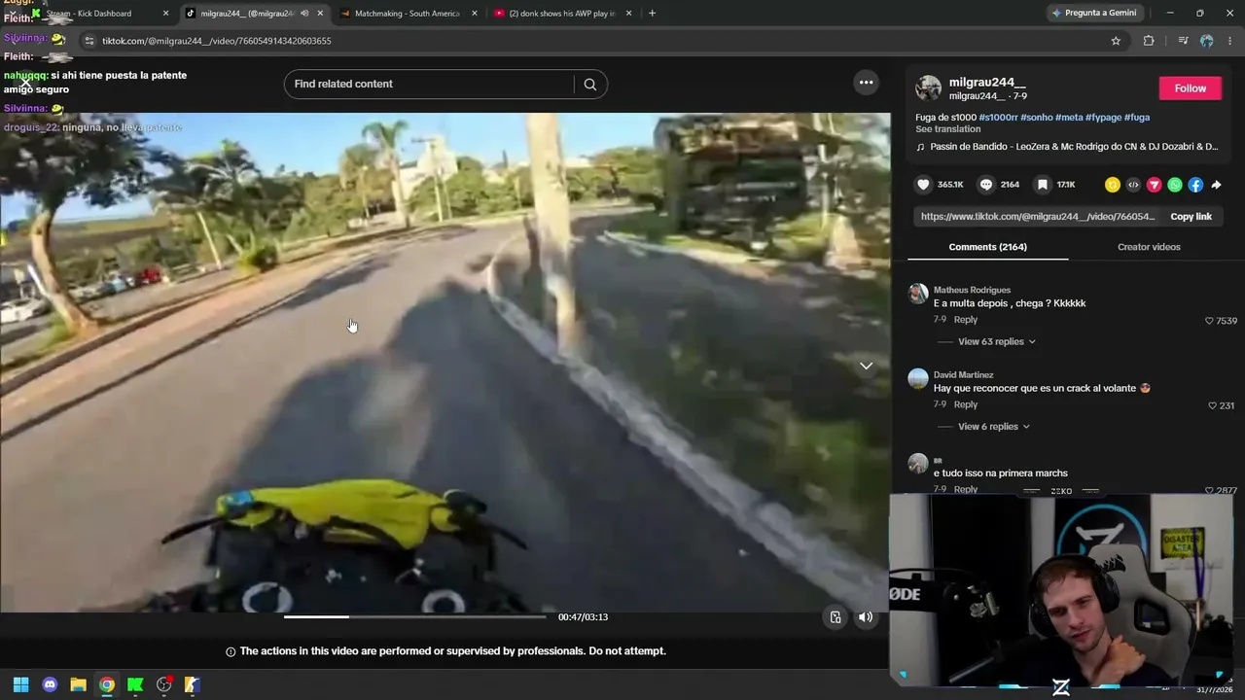The image size is (1245, 700).
Task: Open the OBS icon in the taskbar
Action: point(164,685)
